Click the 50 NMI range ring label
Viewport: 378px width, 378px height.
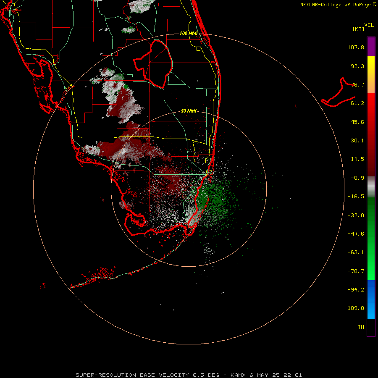pyautogui.click(x=189, y=111)
